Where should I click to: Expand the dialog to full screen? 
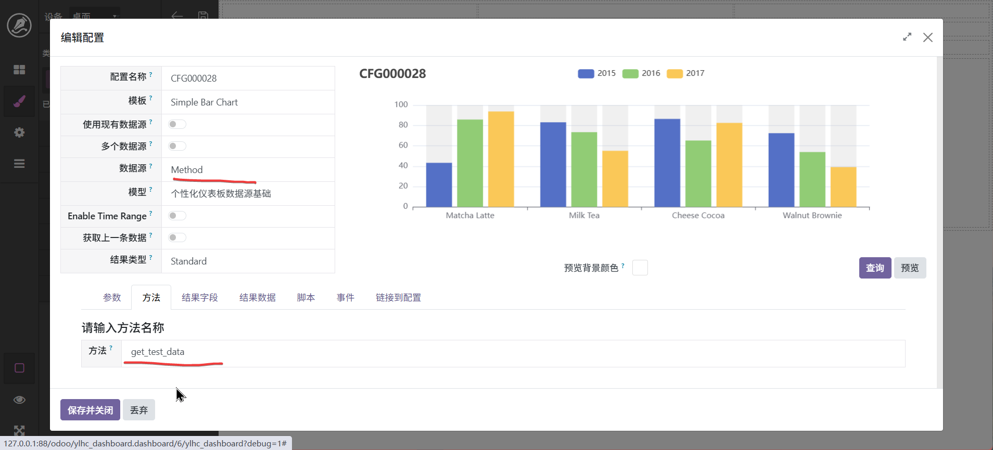(x=907, y=37)
